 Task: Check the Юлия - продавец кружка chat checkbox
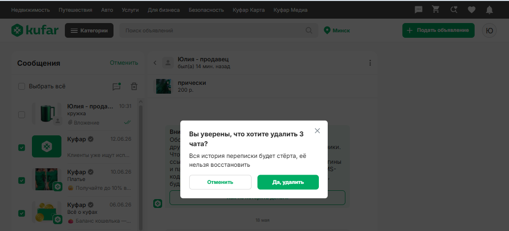(x=22, y=115)
